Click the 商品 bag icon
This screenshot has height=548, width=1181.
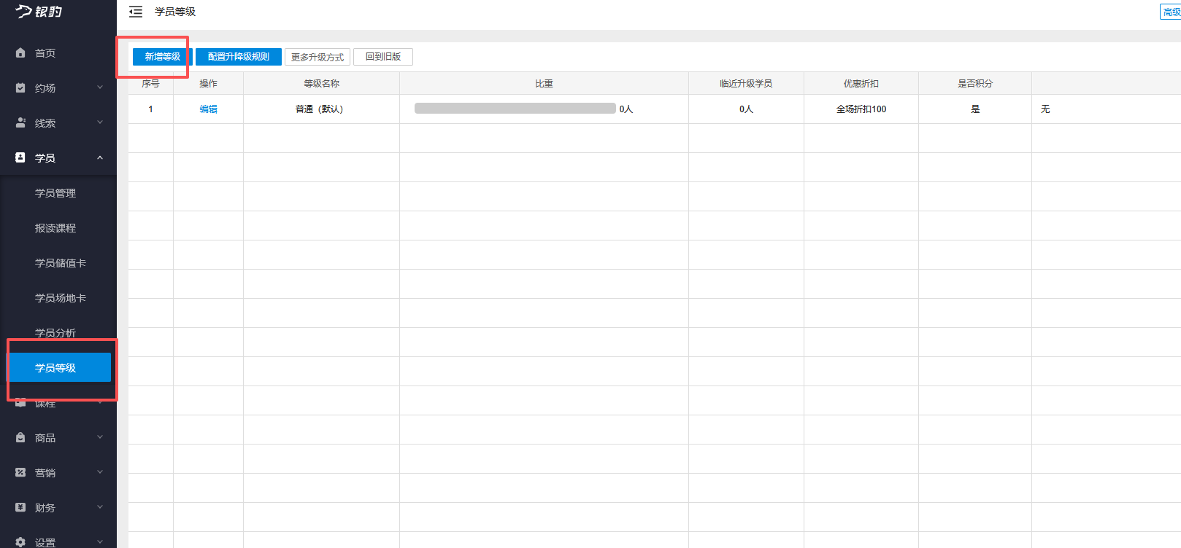click(20, 438)
